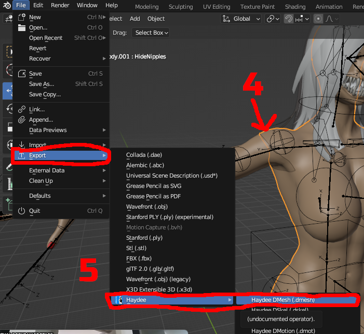Open the Help menu
This screenshot has height=334, width=364.
point(112,5)
